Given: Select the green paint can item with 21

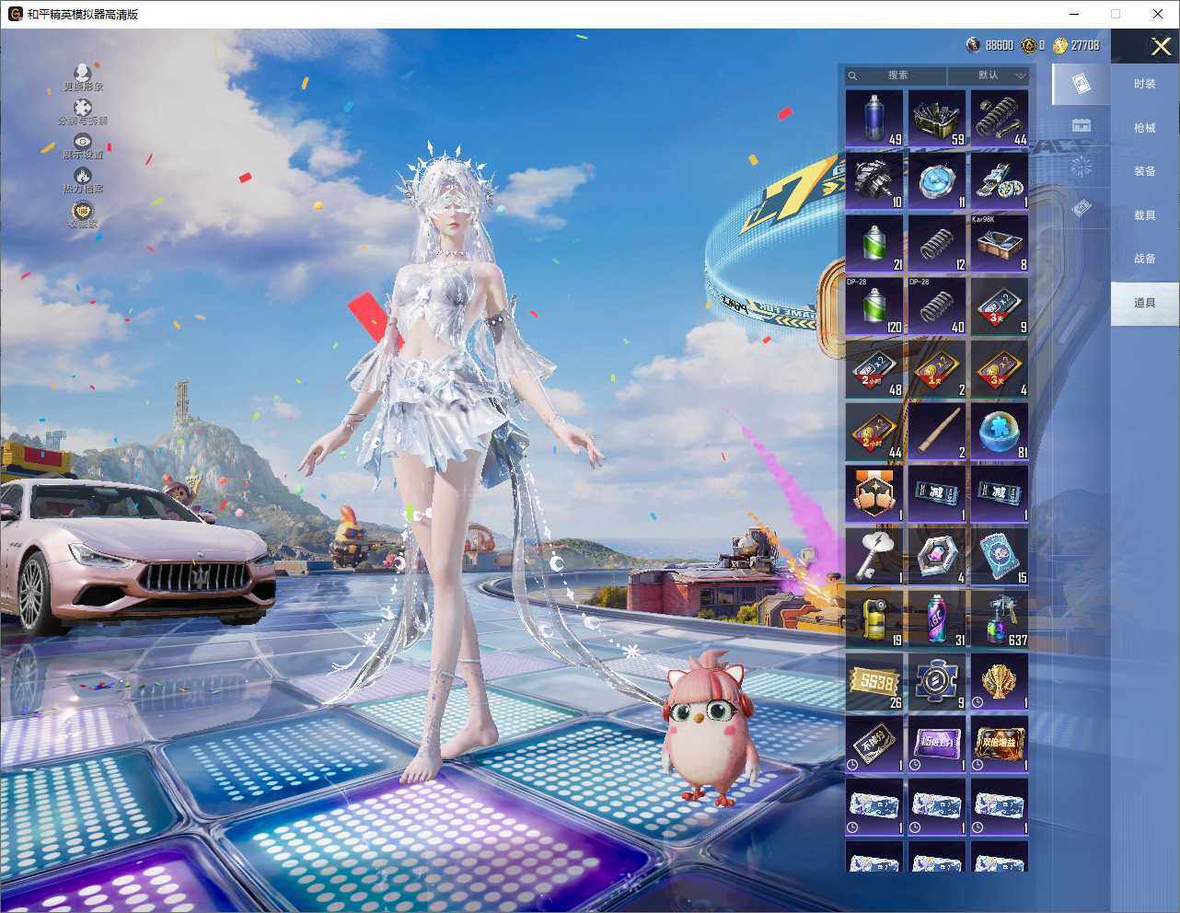Looking at the screenshot, I should coord(874,243).
